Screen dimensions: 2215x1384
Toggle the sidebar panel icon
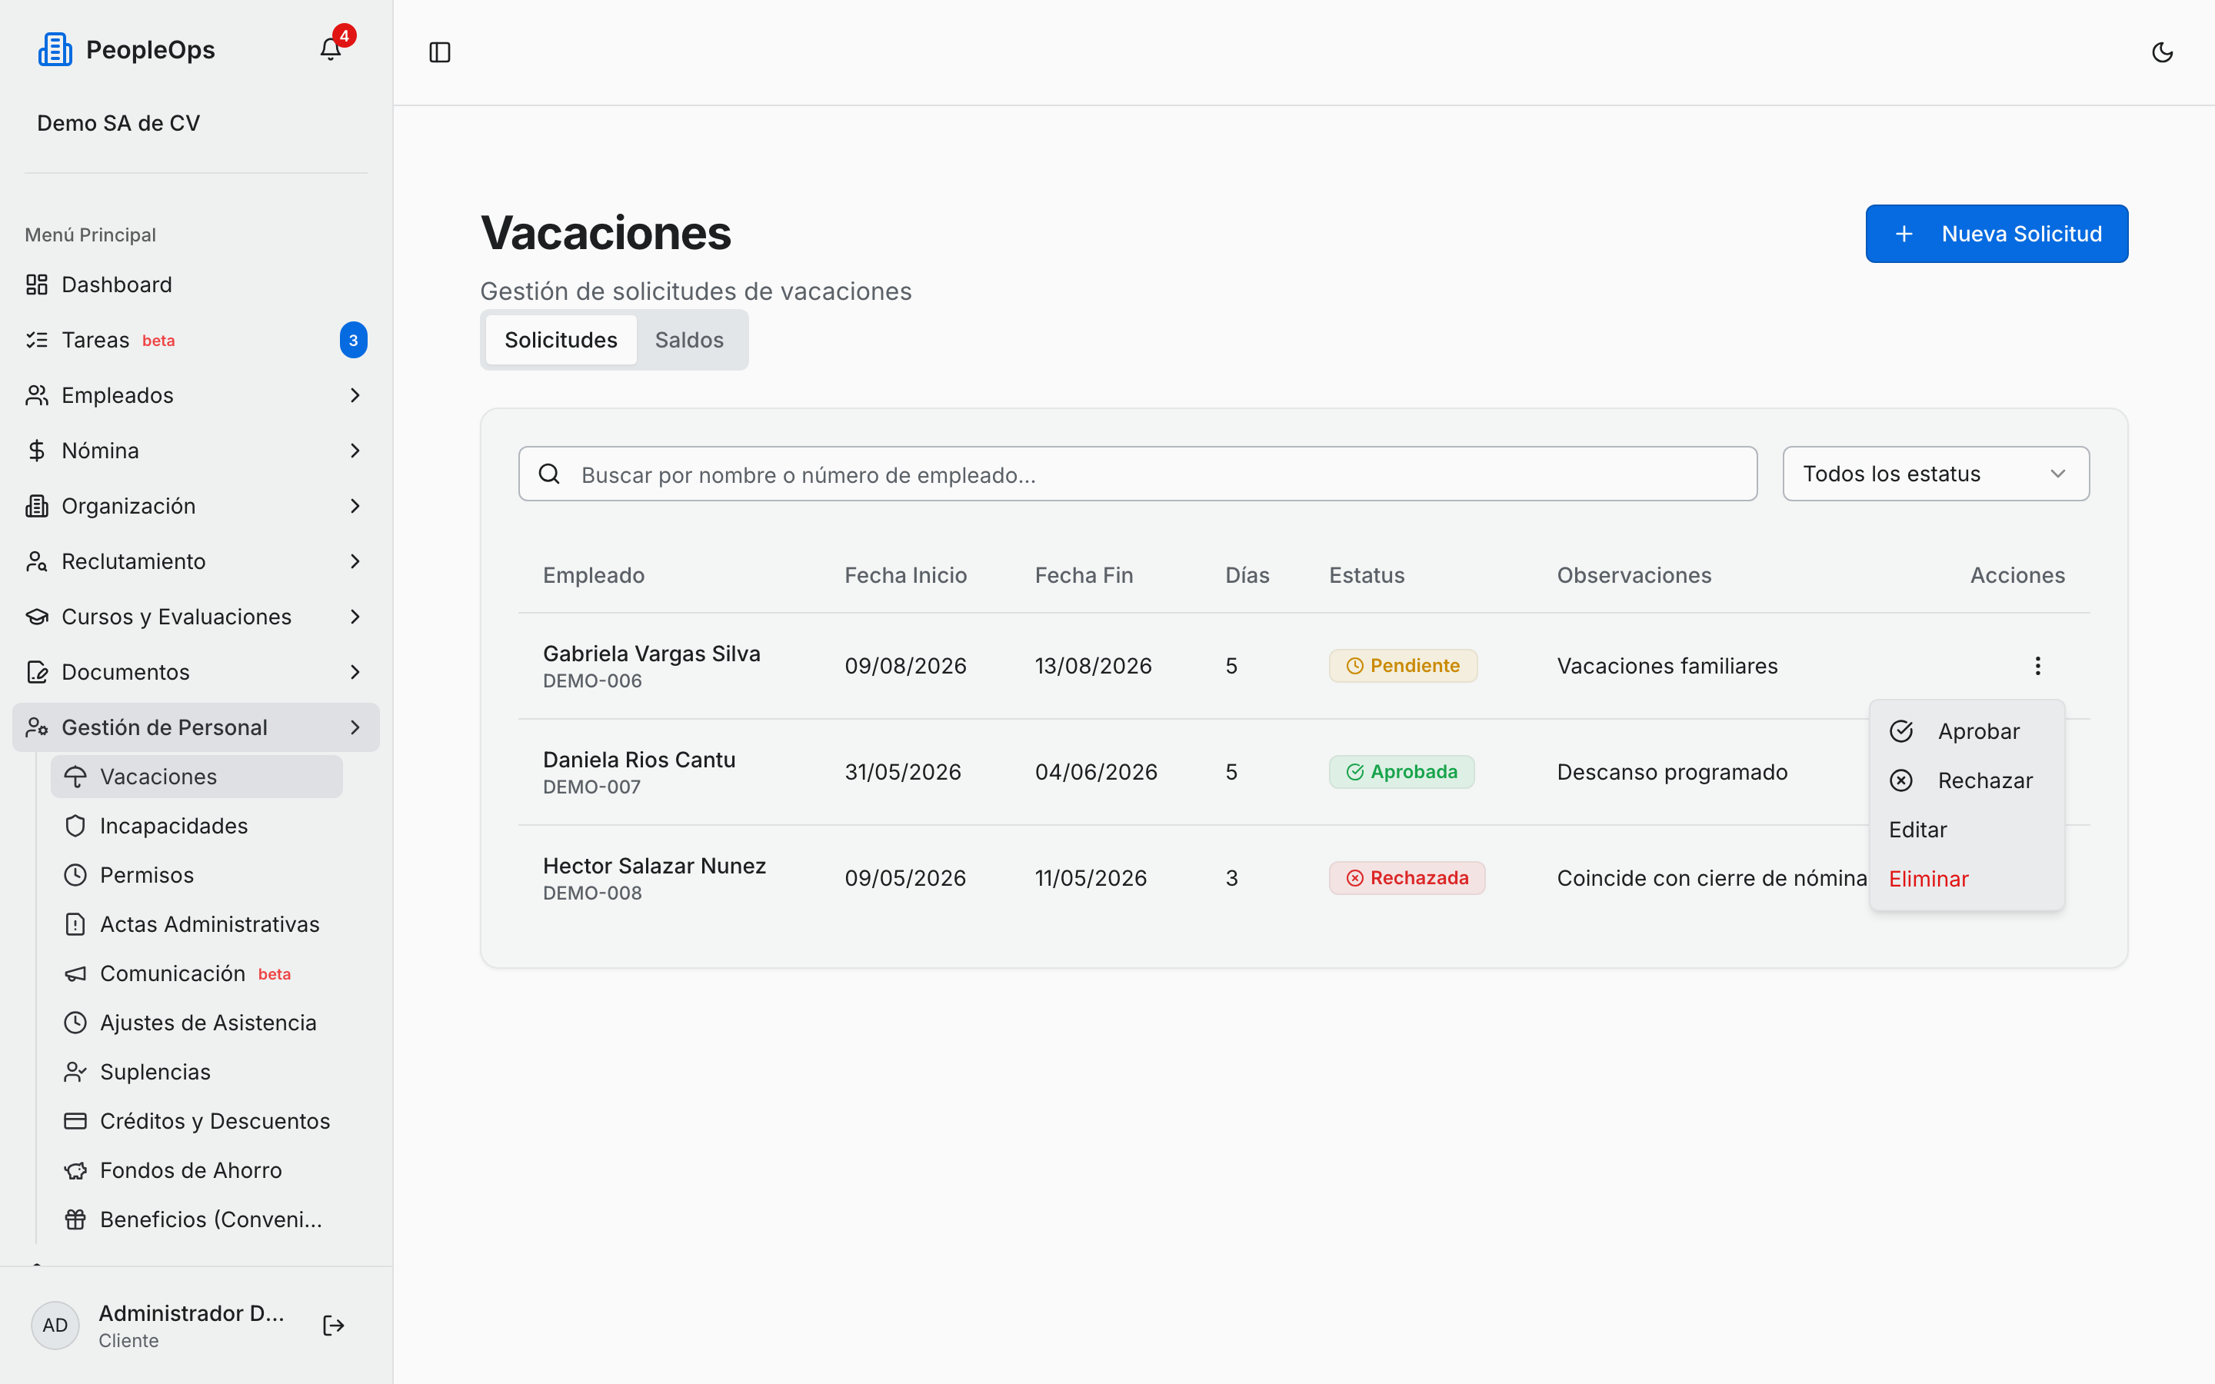(439, 52)
